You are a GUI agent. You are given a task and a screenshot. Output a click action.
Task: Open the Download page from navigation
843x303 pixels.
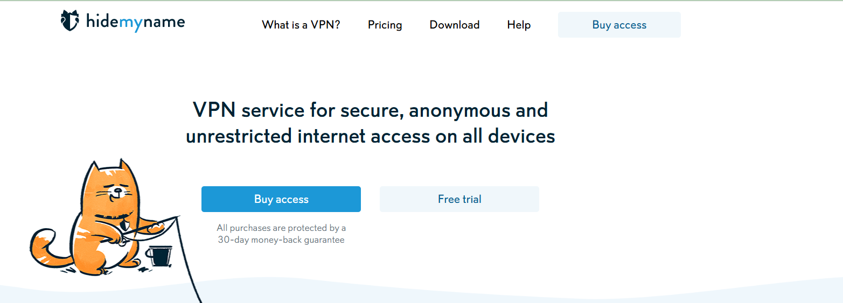(x=455, y=25)
